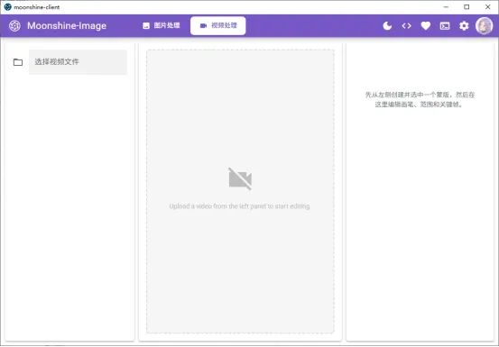The width and height of the screenshot is (499, 347).
Task: Click the folder icon in the left panel
Action: pos(18,62)
